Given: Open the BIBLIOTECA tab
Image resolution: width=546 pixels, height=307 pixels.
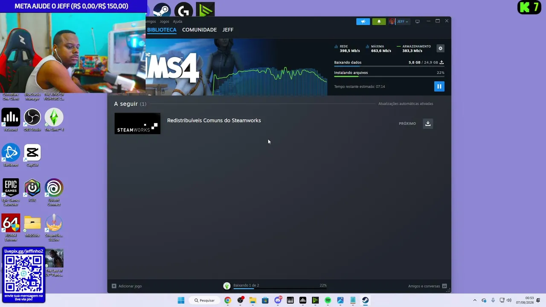Looking at the screenshot, I should [x=162, y=30].
